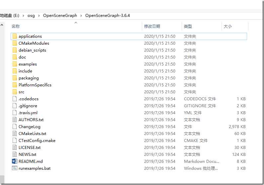Viewport: 264px width, 185px height.
Task: Select the README.md file name
Action: [x=31, y=162]
